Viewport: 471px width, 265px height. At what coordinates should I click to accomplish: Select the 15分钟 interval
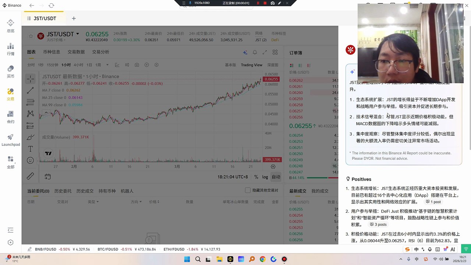(x=52, y=65)
